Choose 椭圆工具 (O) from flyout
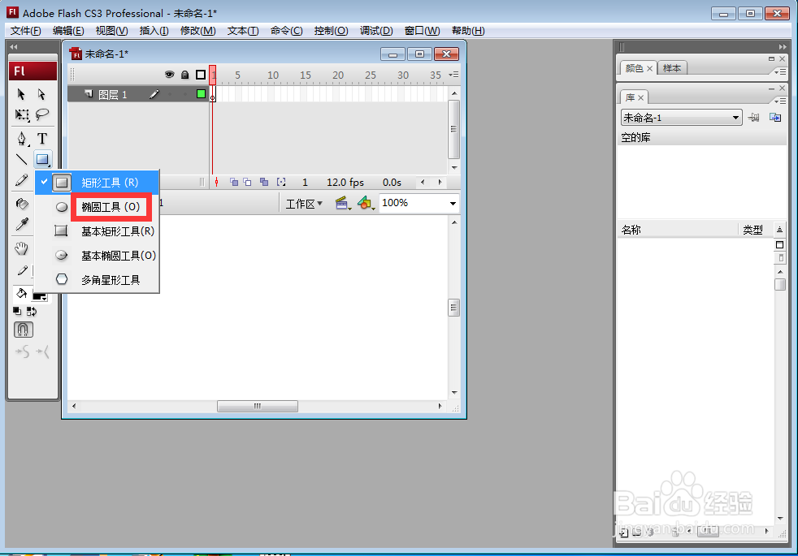Image resolution: width=798 pixels, height=556 pixels. tap(111, 207)
